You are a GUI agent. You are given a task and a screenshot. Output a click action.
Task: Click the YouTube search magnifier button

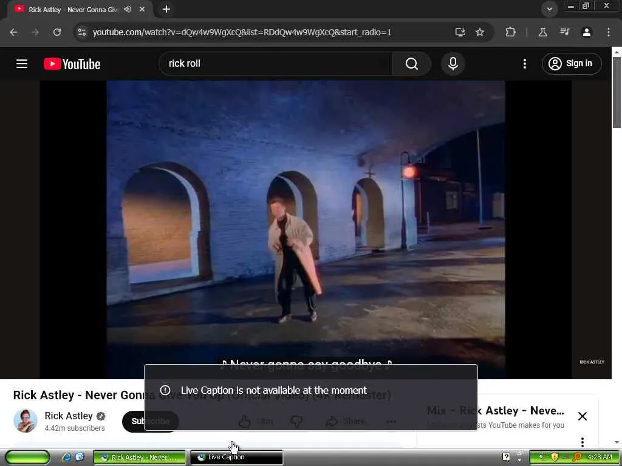[412, 63]
